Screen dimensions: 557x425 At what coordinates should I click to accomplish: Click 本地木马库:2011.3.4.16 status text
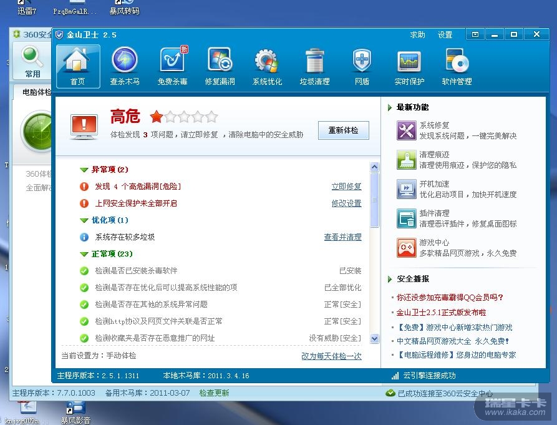(x=206, y=376)
